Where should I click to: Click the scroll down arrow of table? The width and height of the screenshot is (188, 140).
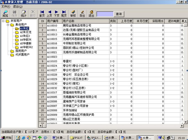pyautogui.click(x=186, y=122)
